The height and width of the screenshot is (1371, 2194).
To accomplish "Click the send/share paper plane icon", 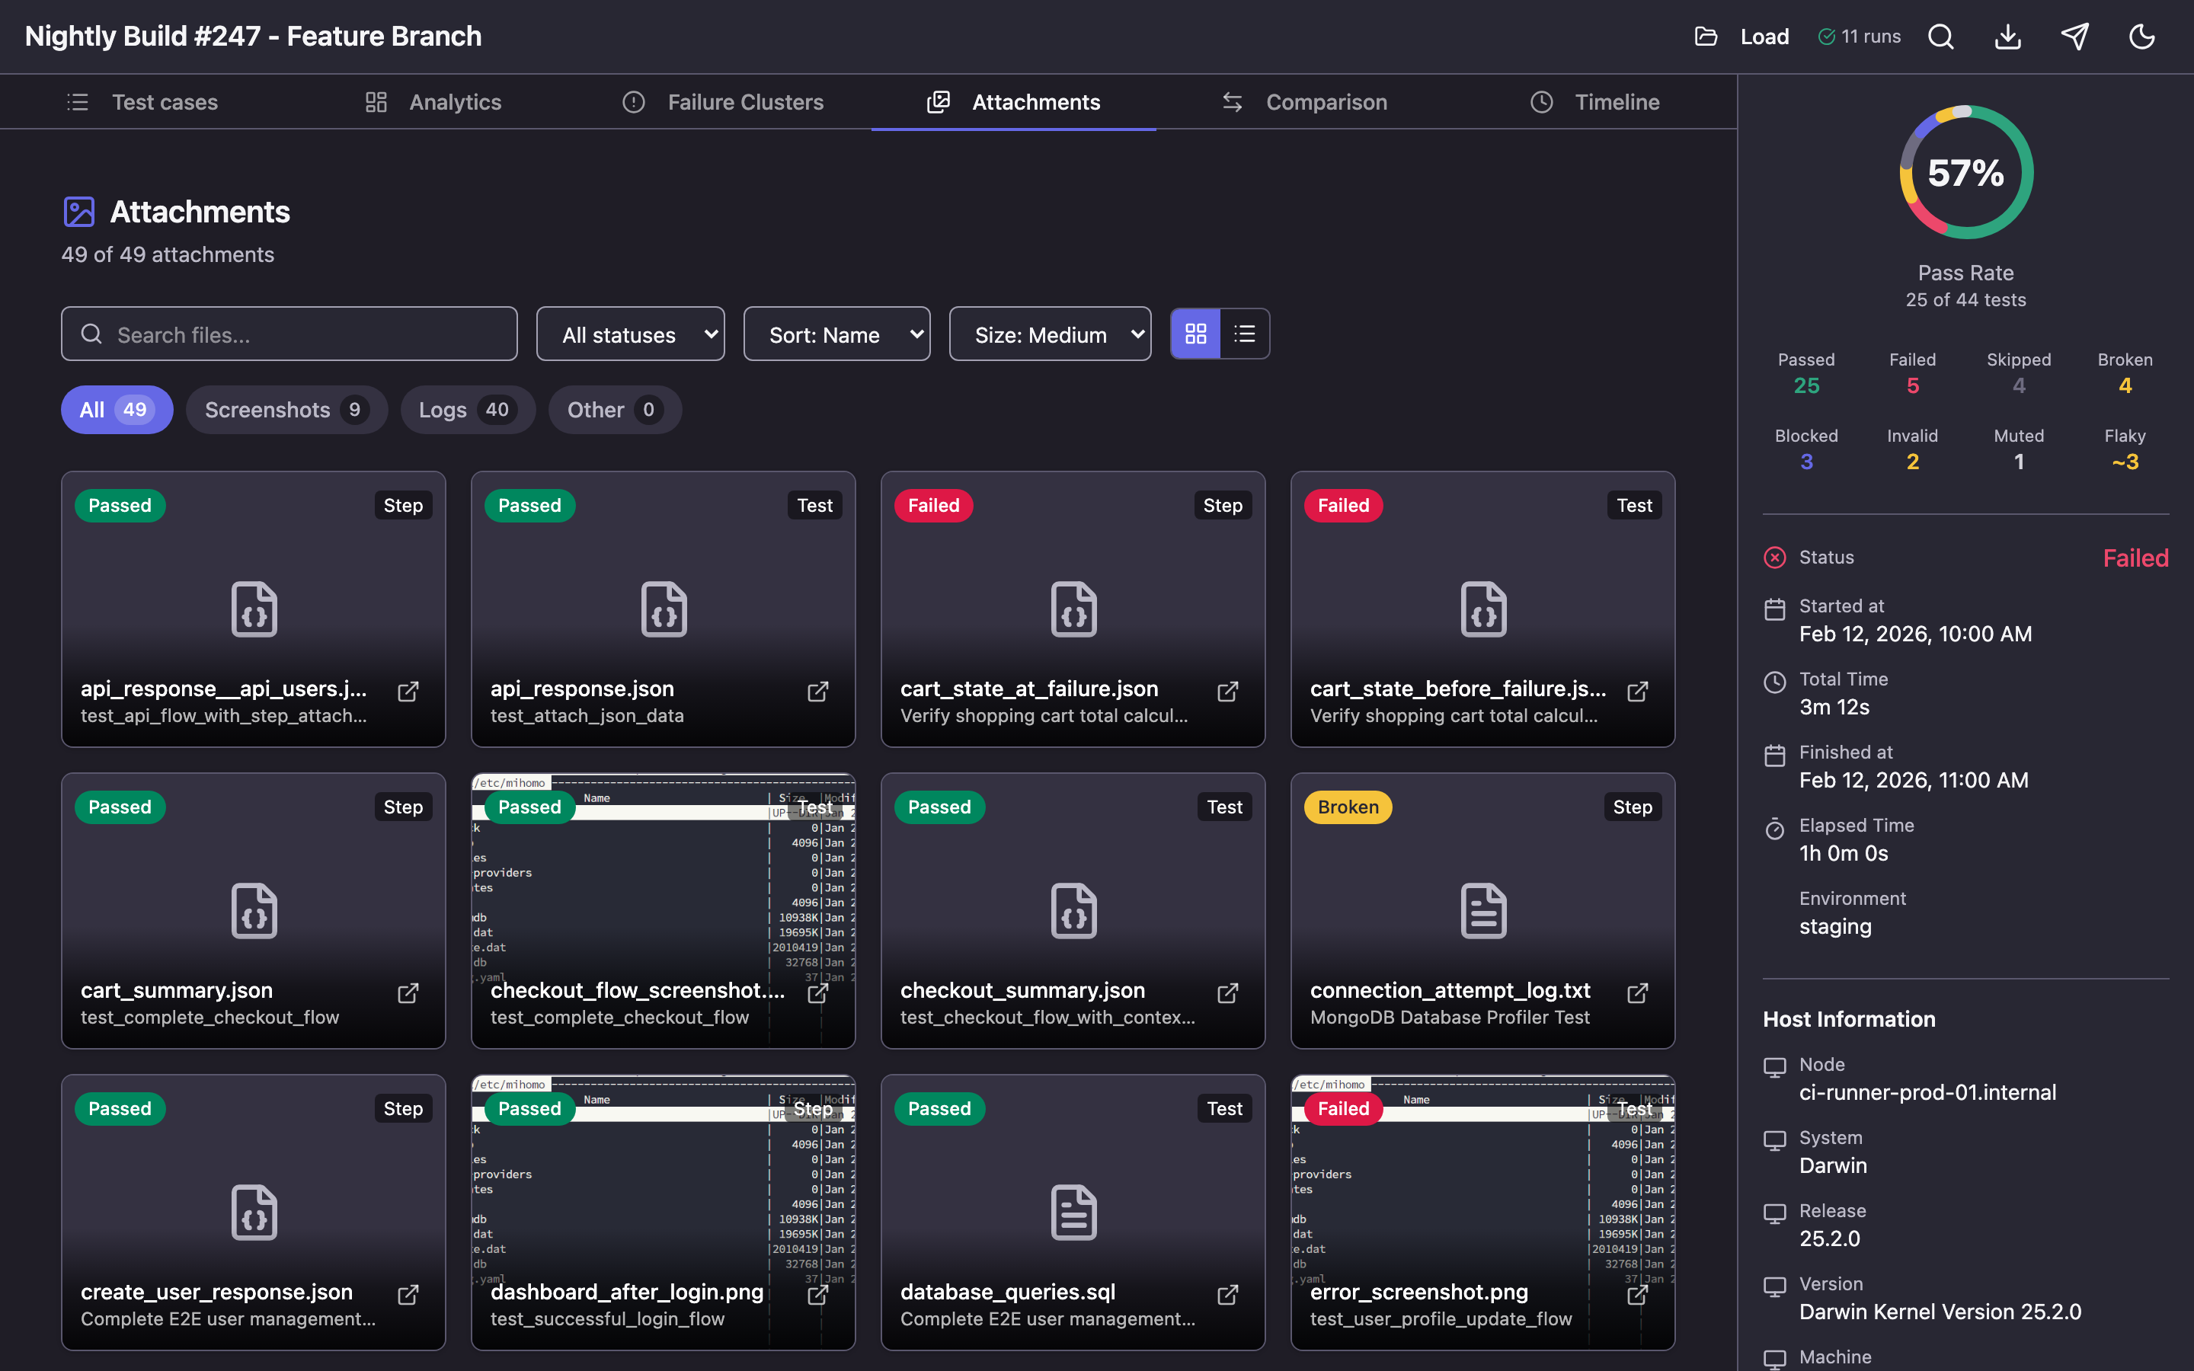I will (2075, 37).
